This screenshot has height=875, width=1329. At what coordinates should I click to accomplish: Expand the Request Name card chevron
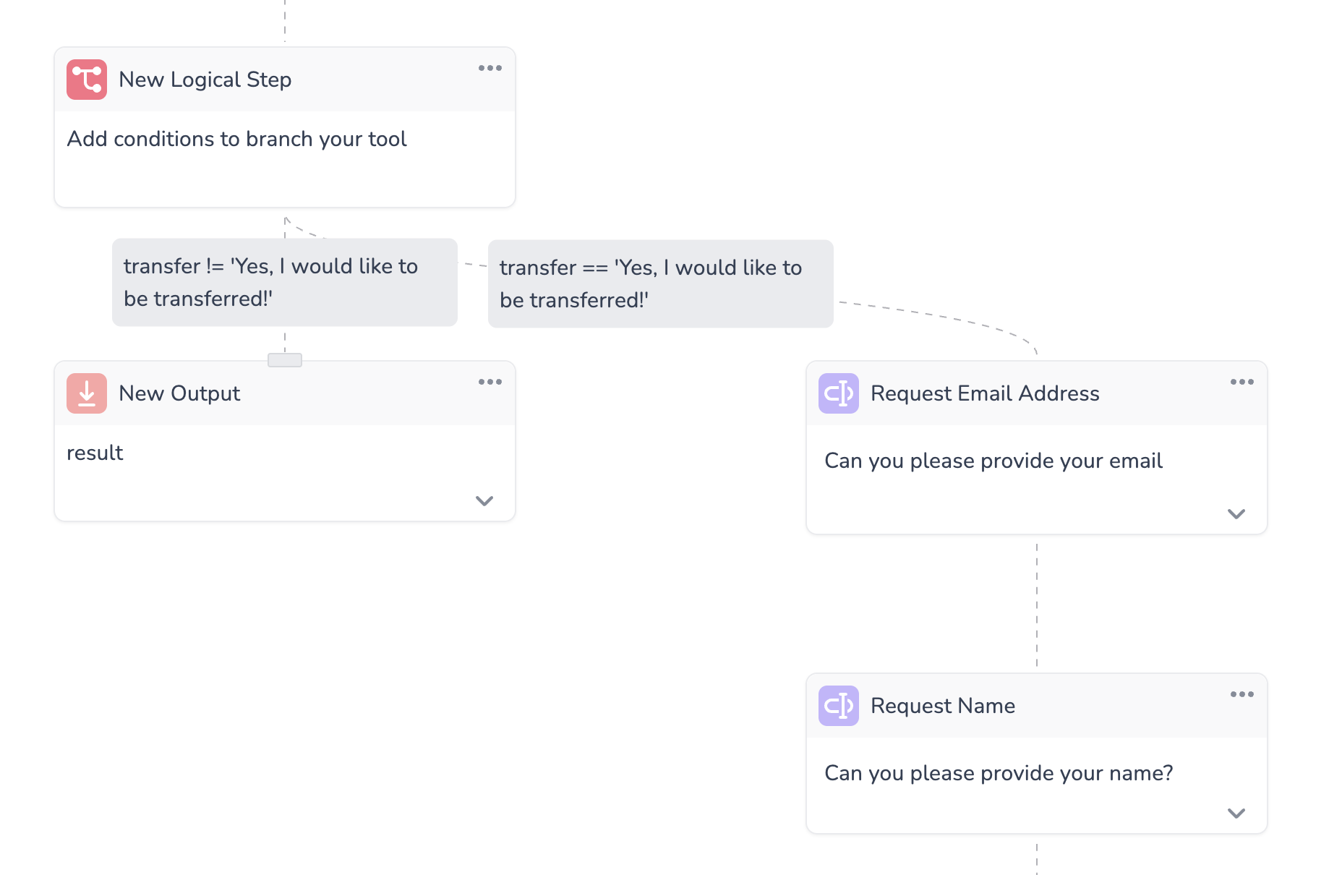(x=1236, y=813)
